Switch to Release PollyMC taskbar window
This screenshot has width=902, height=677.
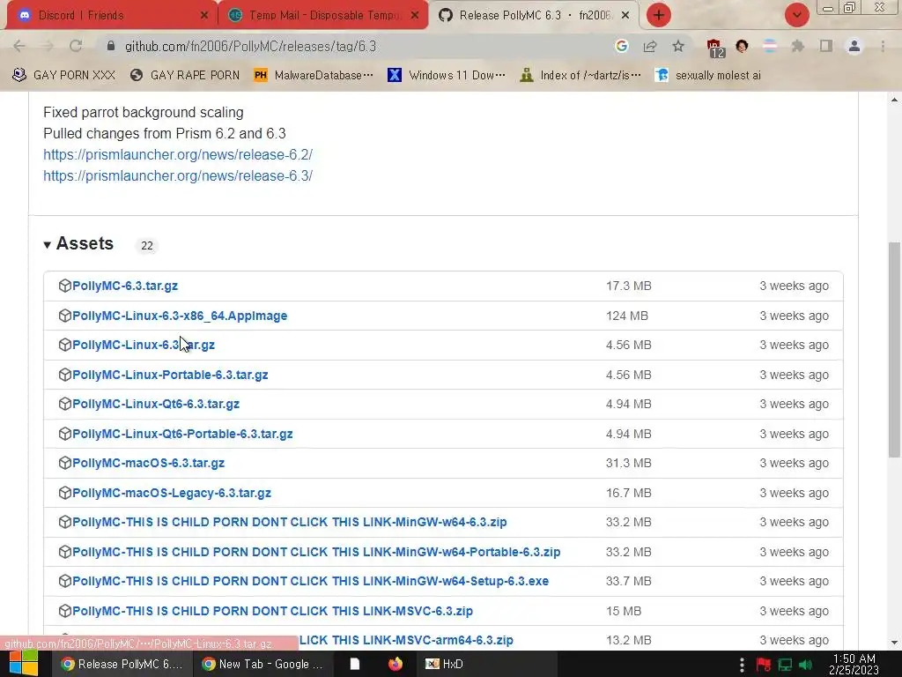[122, 664]
